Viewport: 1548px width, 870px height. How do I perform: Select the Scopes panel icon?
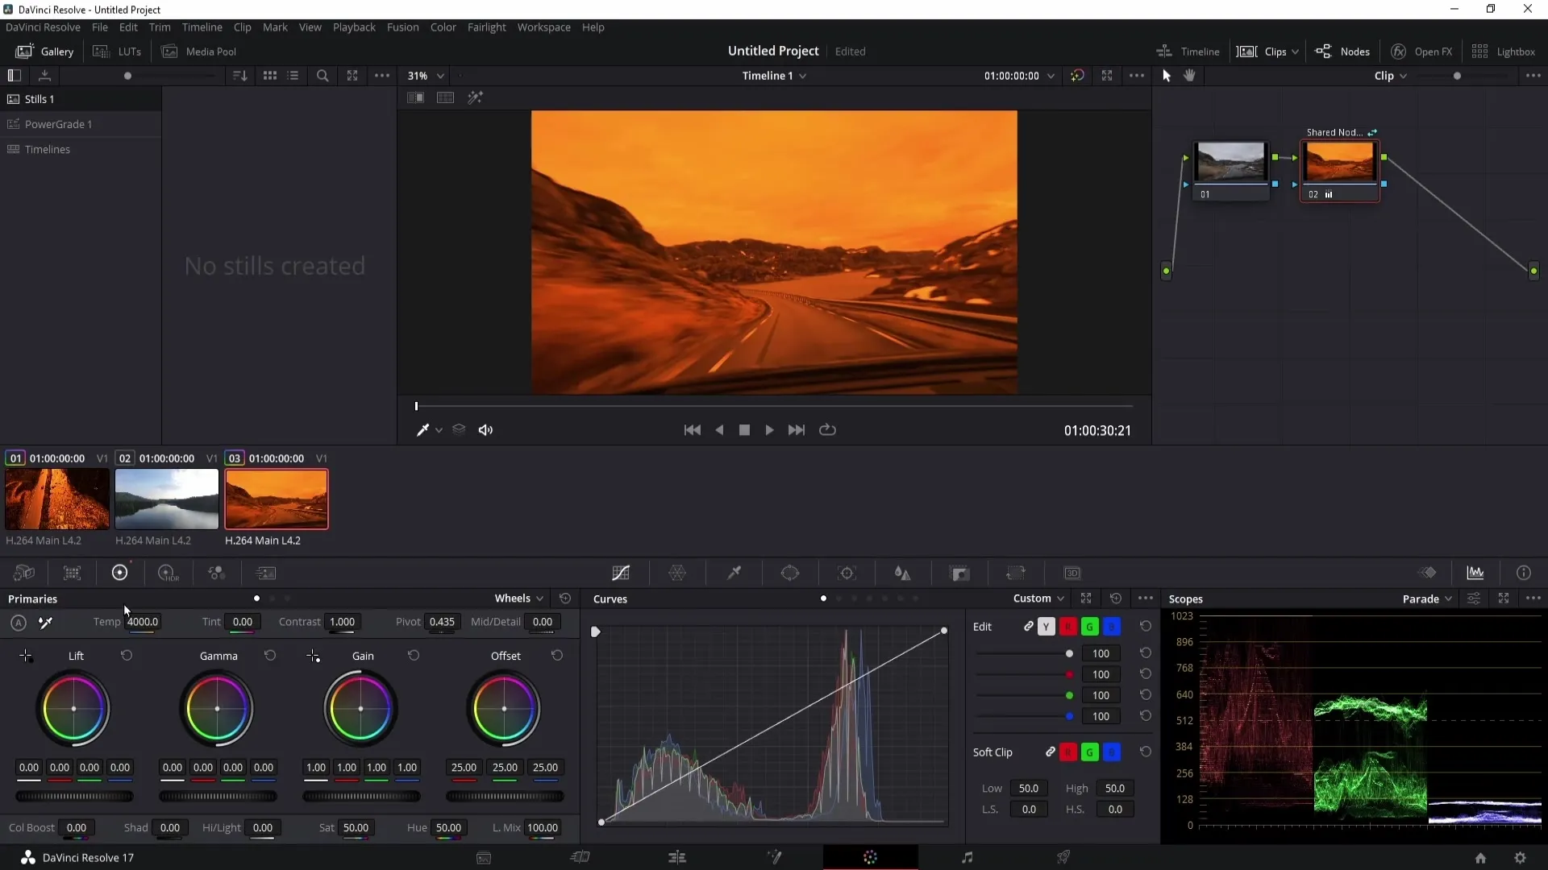(1475, 573)
